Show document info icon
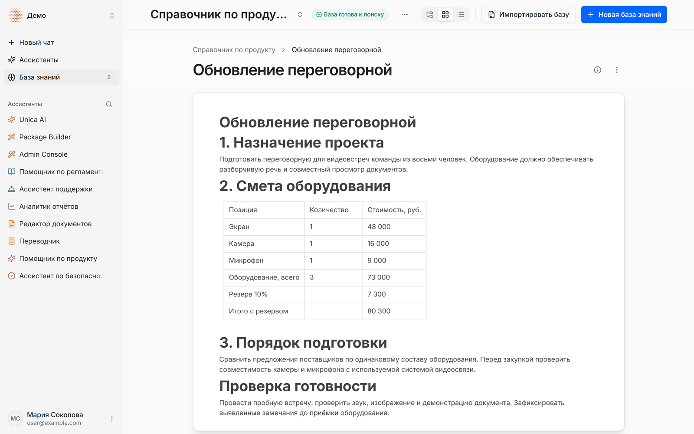The image size is (694, 434). point(597,70)
